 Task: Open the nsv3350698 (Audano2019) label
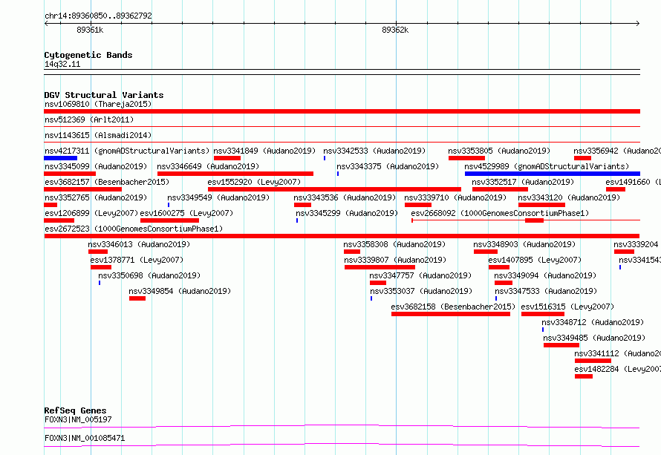[149, 275]
